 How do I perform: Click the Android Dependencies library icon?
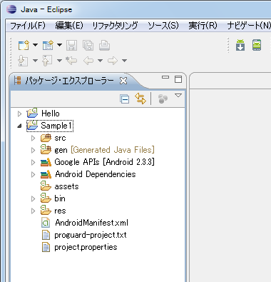[46, 174]
